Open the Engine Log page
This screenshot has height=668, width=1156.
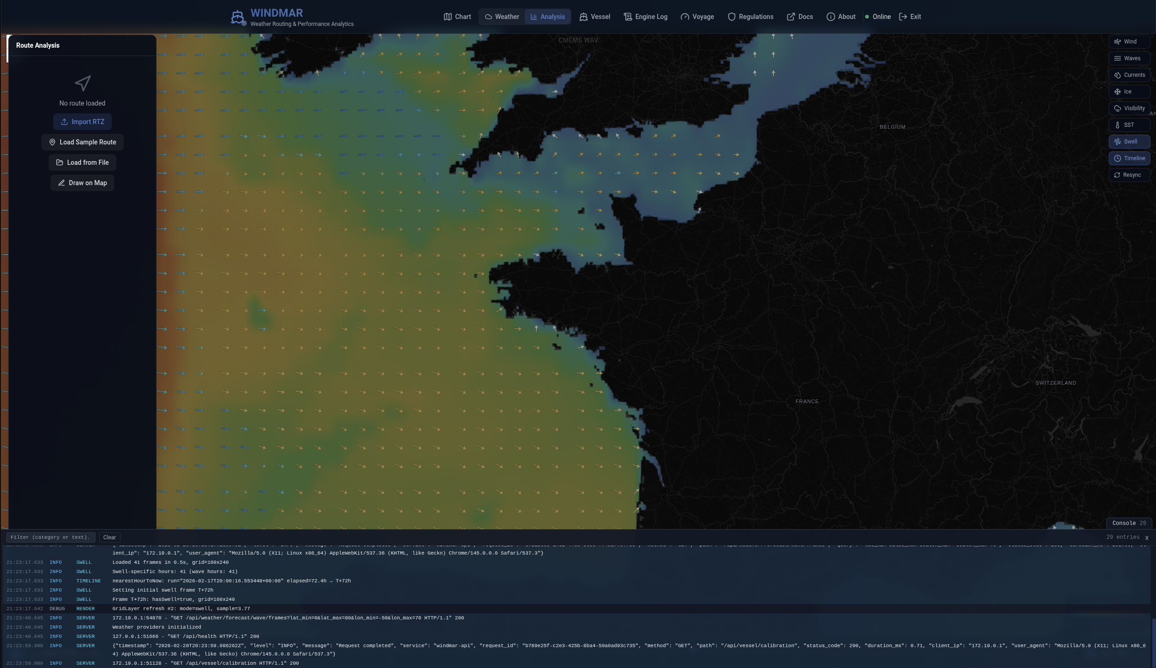pos(646,17)
